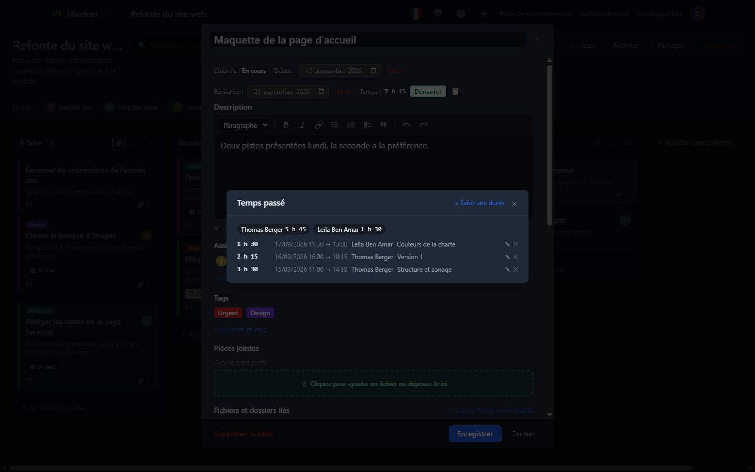Viewport: 755px width, 472px height.
Task: Expand the project name dropdown chevron
Action: click(214, 14)
